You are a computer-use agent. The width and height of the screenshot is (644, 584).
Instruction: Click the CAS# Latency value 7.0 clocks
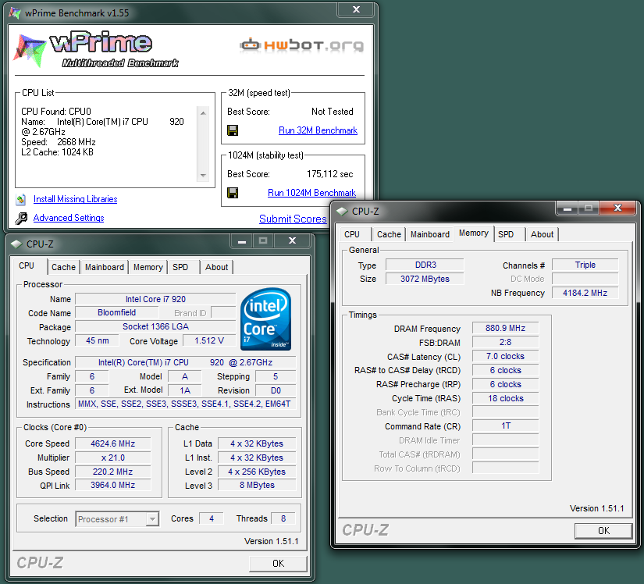[506, 357]
